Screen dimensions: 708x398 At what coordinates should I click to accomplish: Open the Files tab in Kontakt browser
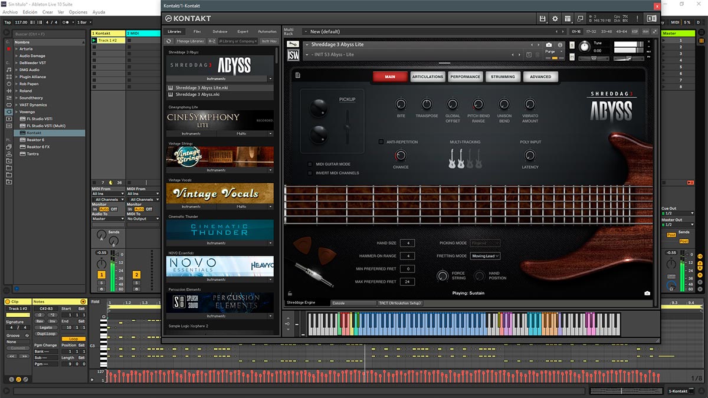pos(197,31)
